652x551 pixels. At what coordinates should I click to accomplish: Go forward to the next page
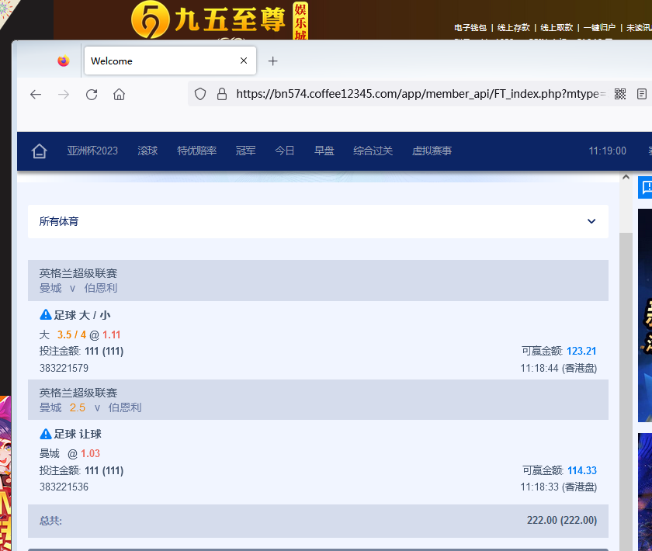click(x=64, y=95)
